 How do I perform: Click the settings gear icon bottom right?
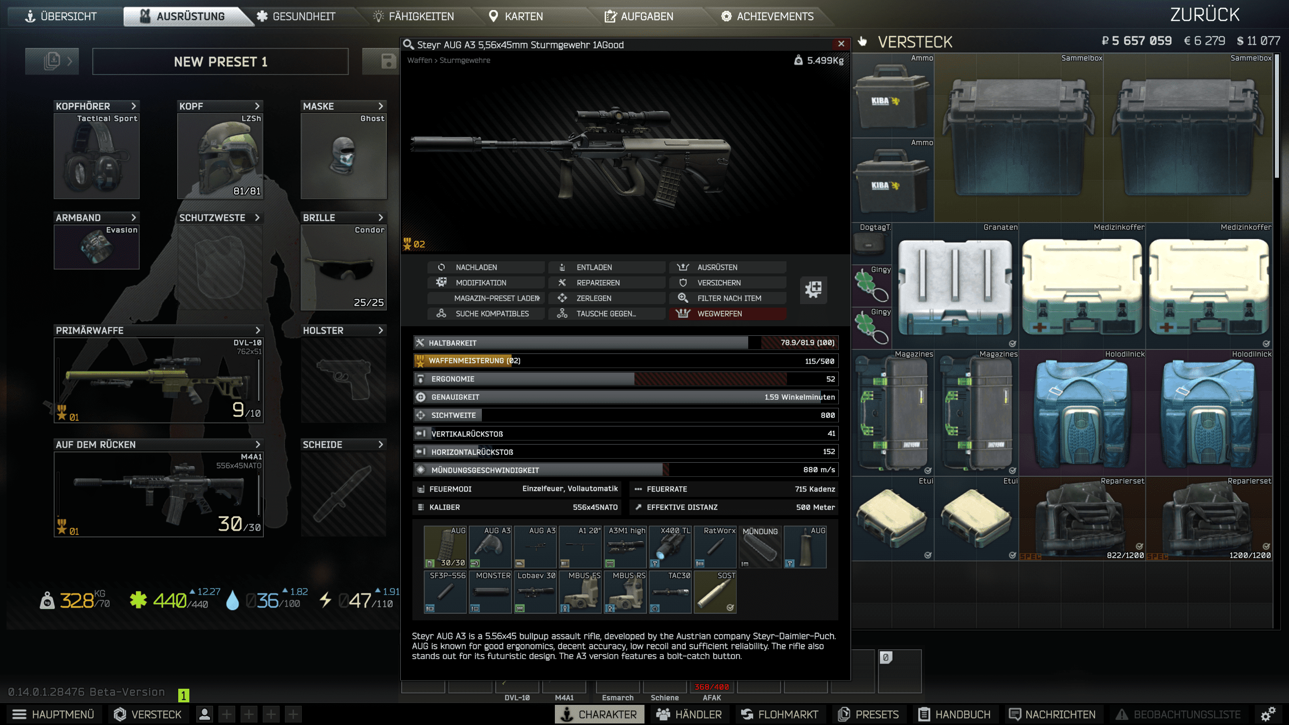pos(1267,714)
